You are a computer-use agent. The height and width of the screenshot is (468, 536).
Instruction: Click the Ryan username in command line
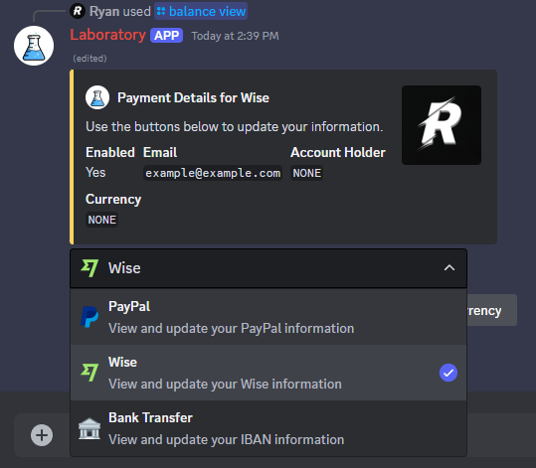[104, 11]
